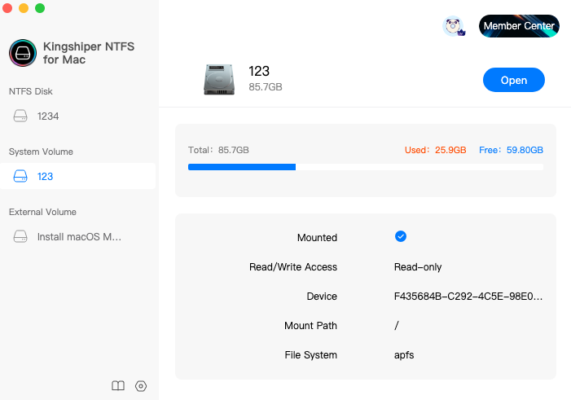
Task: Click the Mounted label
Action: pyautogui.click(x=317, y=238)
